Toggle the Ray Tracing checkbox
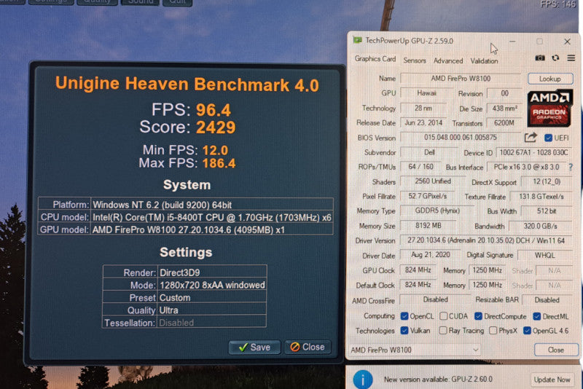 (x=443, y=330)
